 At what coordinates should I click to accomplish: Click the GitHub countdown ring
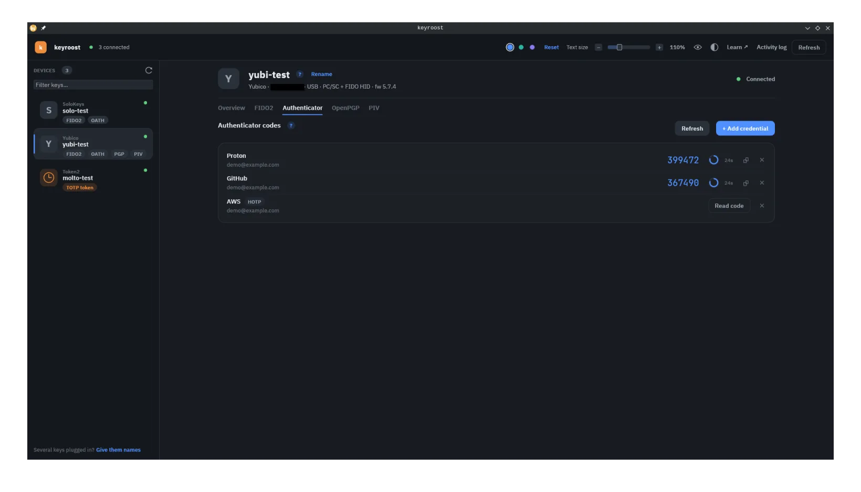[x=713, y=183]
